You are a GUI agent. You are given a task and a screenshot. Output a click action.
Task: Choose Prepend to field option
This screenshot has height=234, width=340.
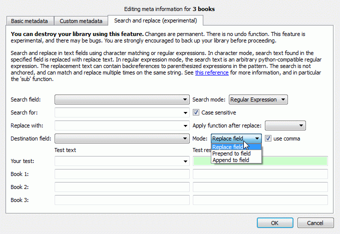coord(231,153)
